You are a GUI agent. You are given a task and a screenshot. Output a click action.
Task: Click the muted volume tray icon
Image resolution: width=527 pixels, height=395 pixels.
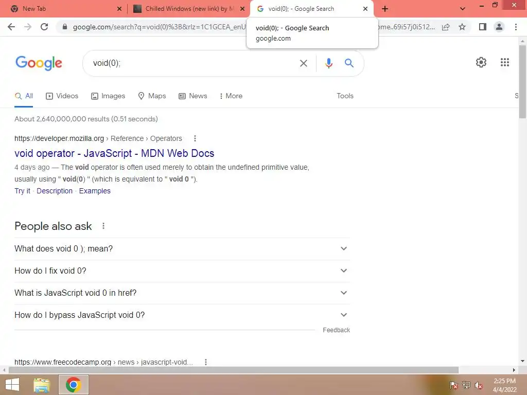478,385
